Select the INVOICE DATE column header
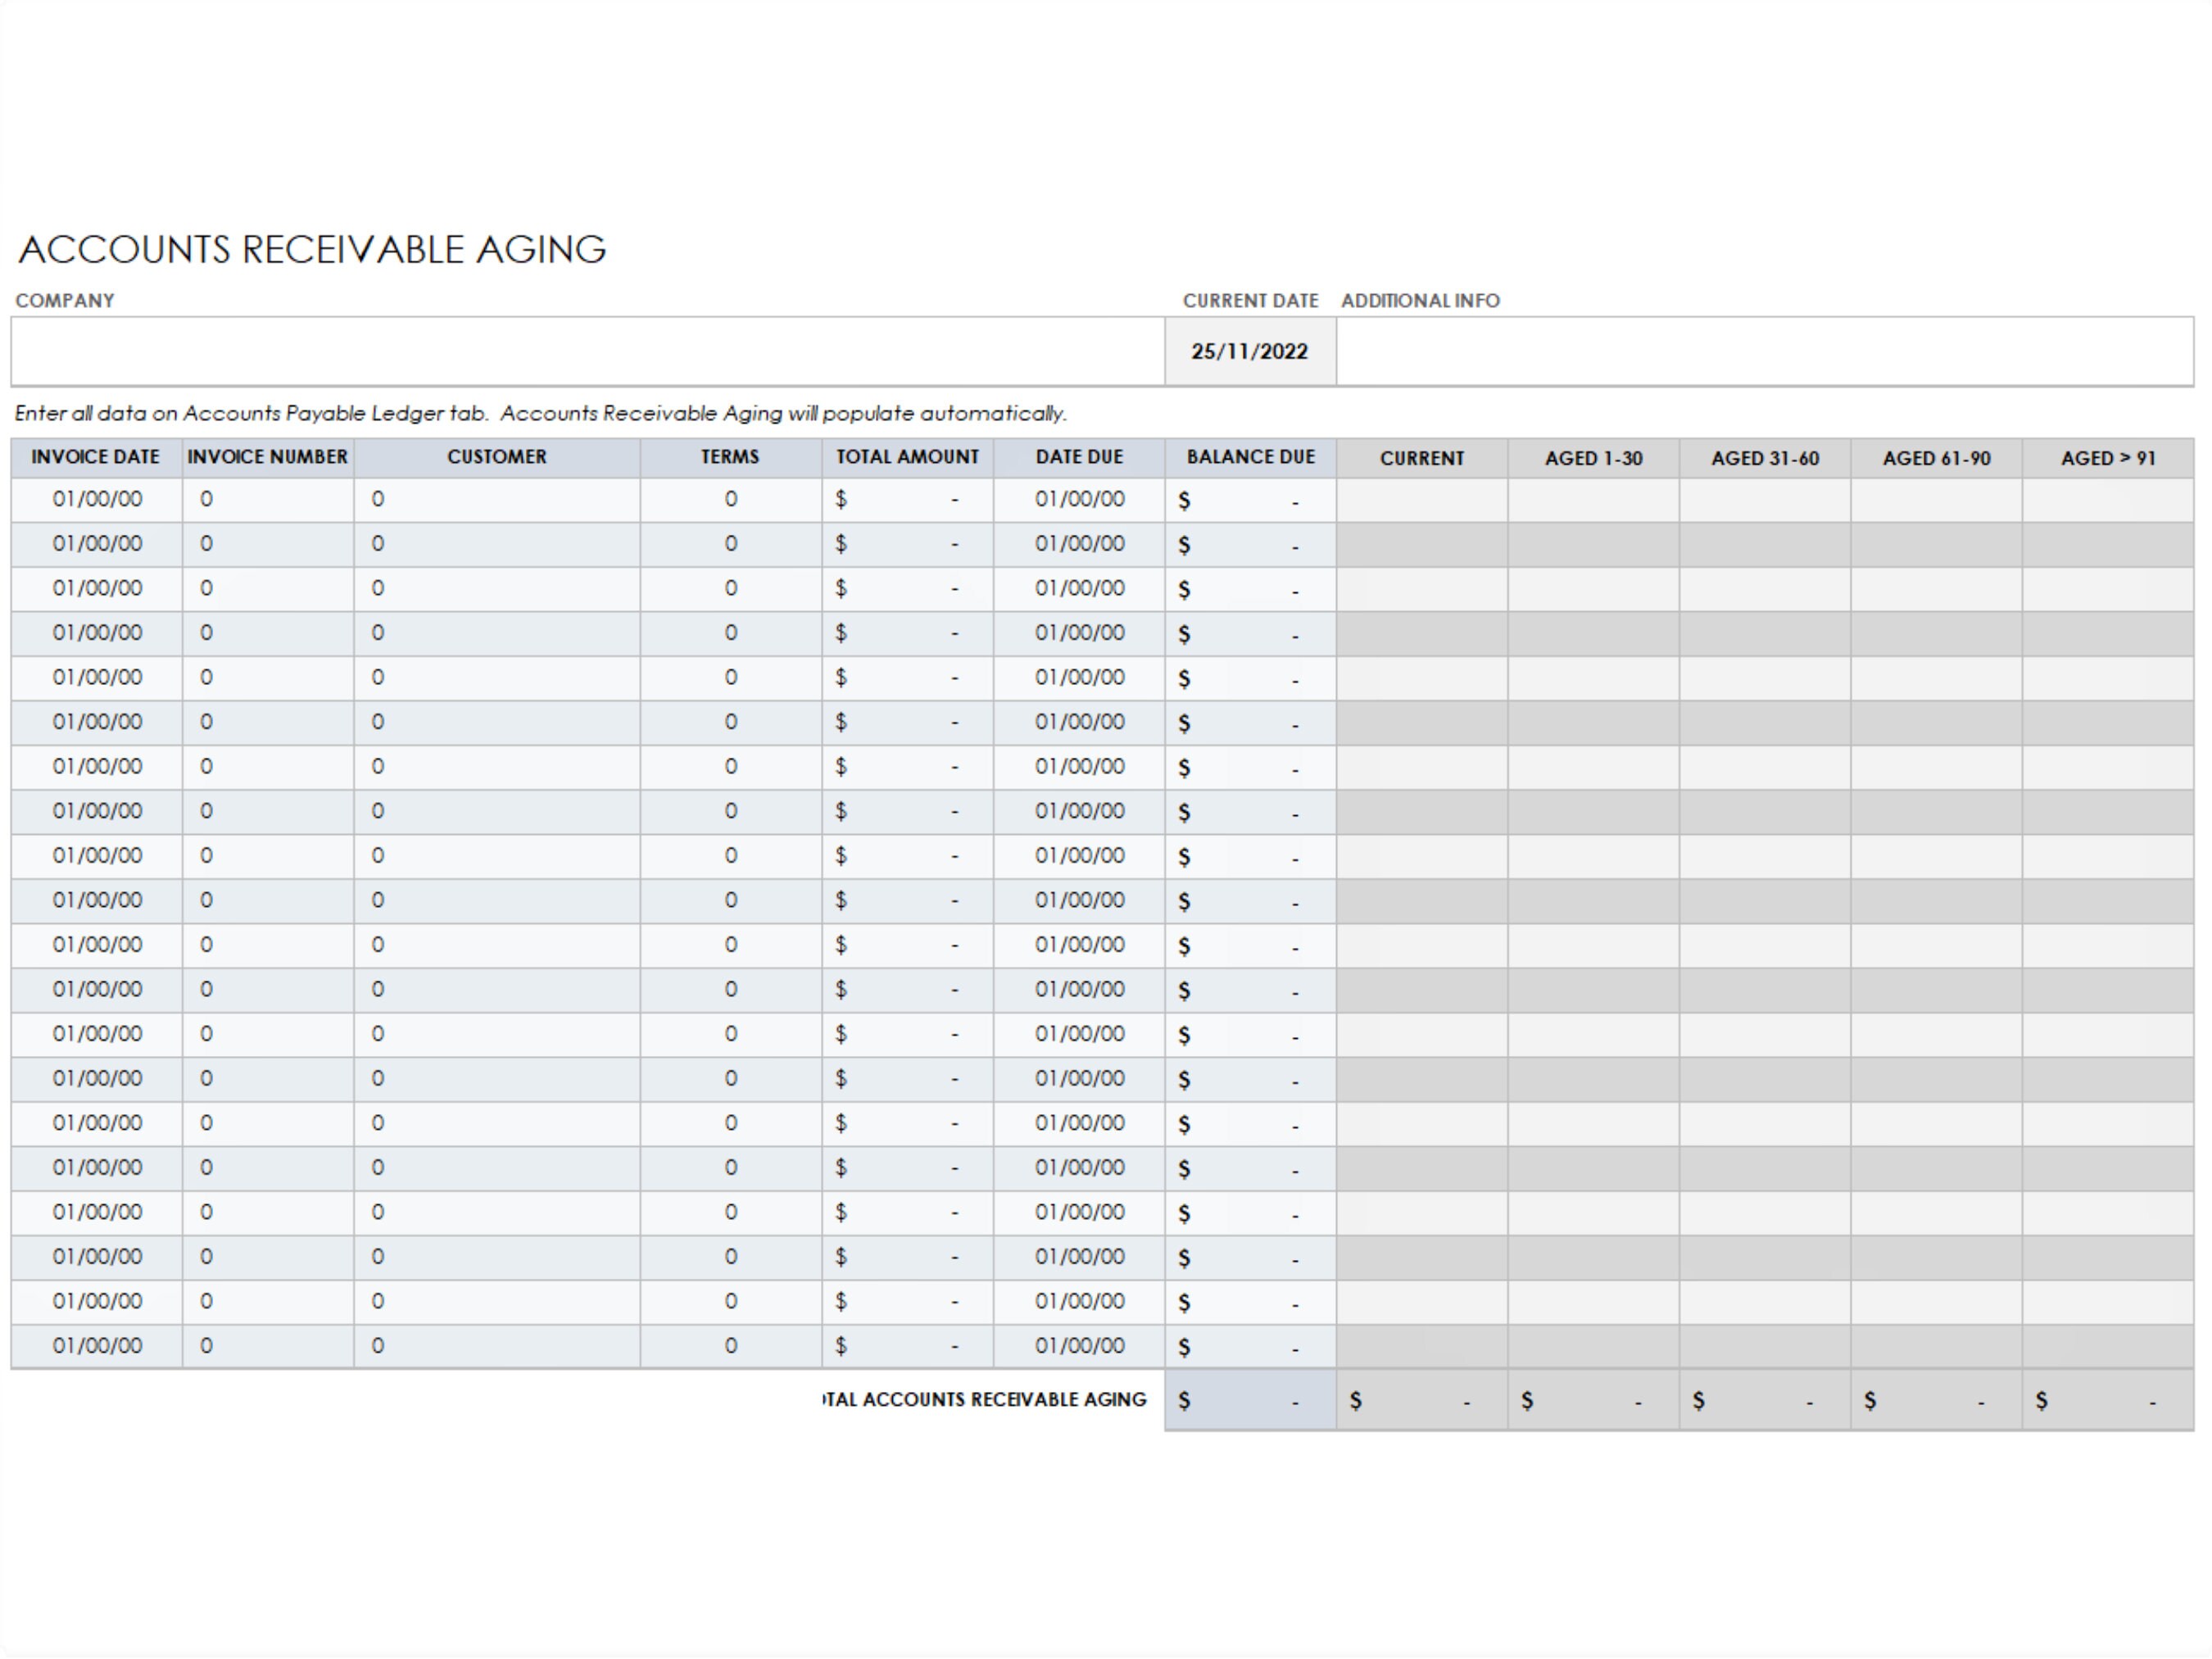The height and width of the screenshot is (1659, 2212). pos(96,457)
